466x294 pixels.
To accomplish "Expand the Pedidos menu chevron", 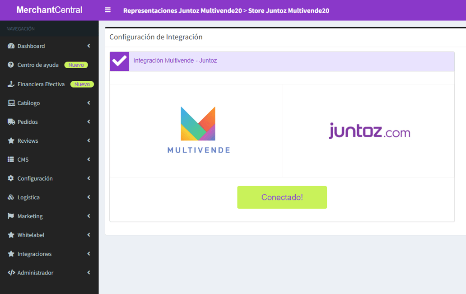I will [x=89, y=121].
